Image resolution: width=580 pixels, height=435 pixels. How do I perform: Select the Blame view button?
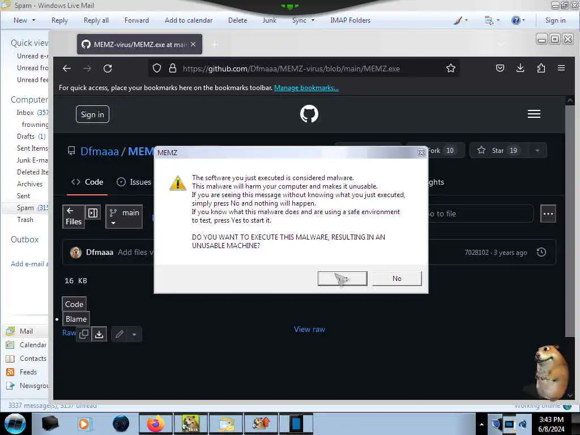pyautogui.click(x=76, y=319)
